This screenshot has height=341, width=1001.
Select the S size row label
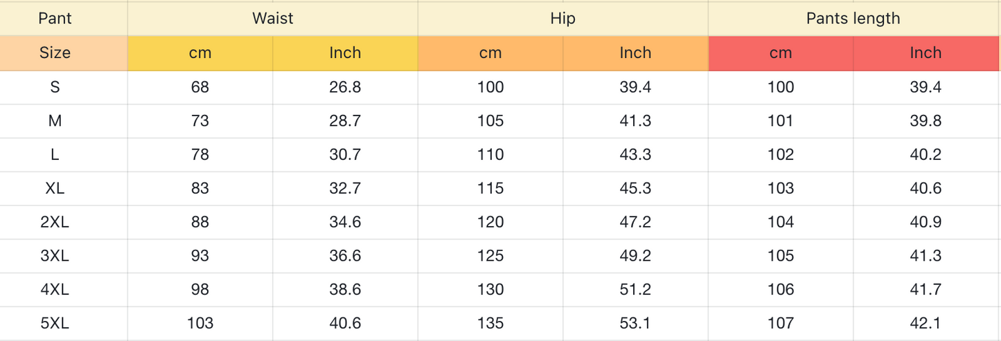pyautogui.click(x=55, y=87)
